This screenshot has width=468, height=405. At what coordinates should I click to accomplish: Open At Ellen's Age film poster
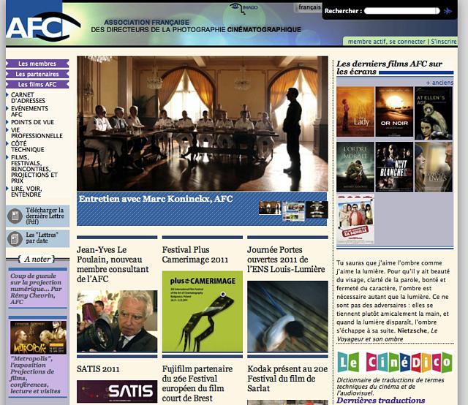click(x=434, y=113)
